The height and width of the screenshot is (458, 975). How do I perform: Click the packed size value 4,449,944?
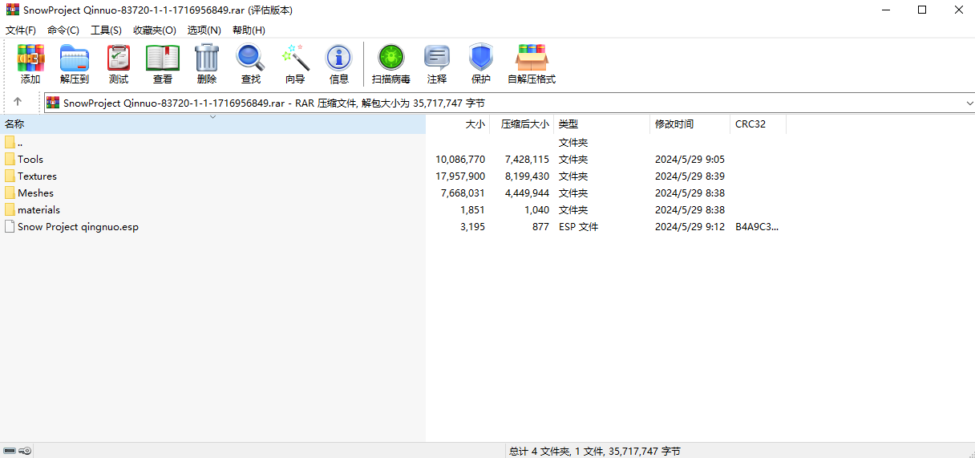tap(527, 193)
